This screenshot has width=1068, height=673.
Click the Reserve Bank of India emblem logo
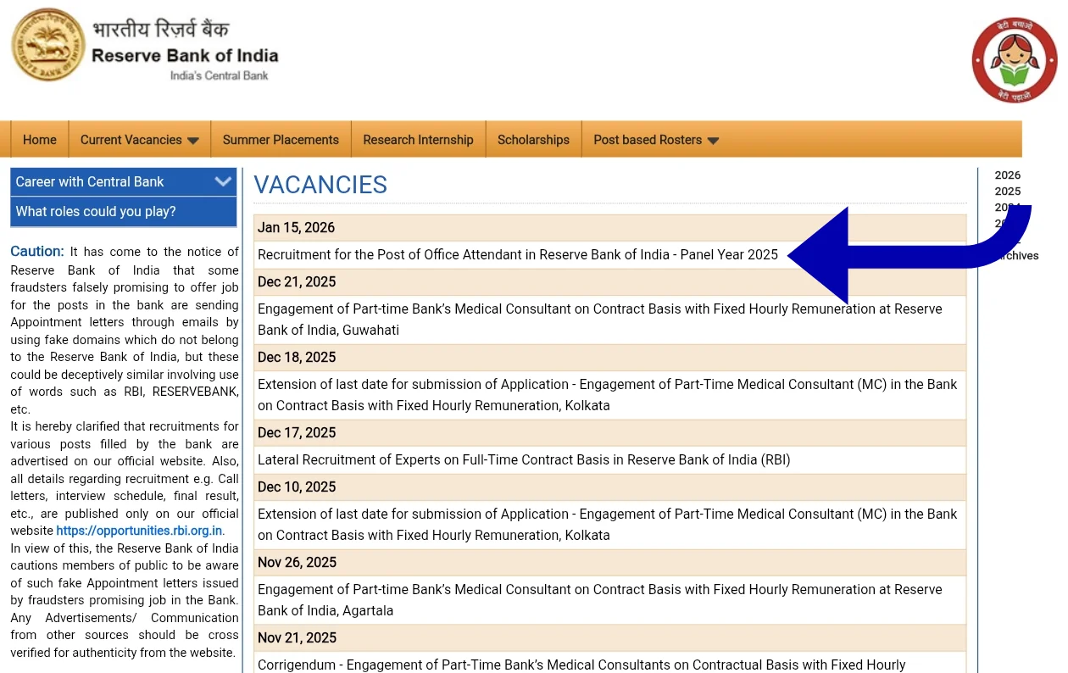coord(48,45)
